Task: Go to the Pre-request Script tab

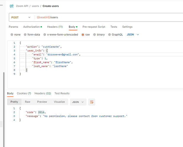Action: 94,27
